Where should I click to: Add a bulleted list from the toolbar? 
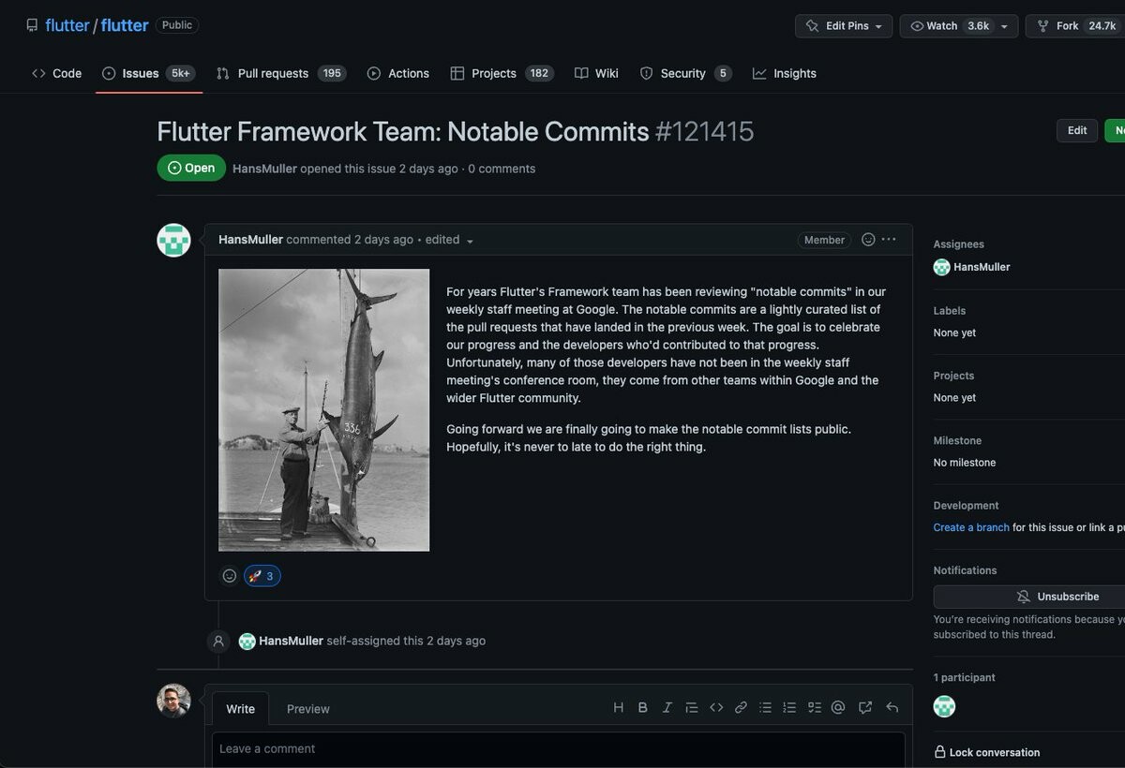pos(765,708)
